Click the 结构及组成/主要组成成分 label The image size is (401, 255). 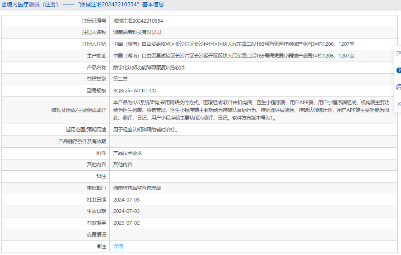[x=79, y=110]
